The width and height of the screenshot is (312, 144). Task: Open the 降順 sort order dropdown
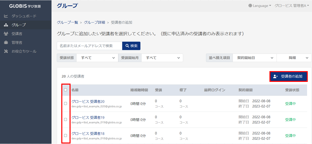click(294, 58)
